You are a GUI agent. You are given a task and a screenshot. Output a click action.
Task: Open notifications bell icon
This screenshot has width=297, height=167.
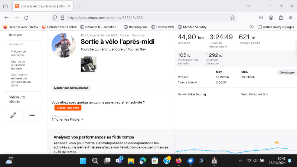pyautogui.click(x=290, y=161)
